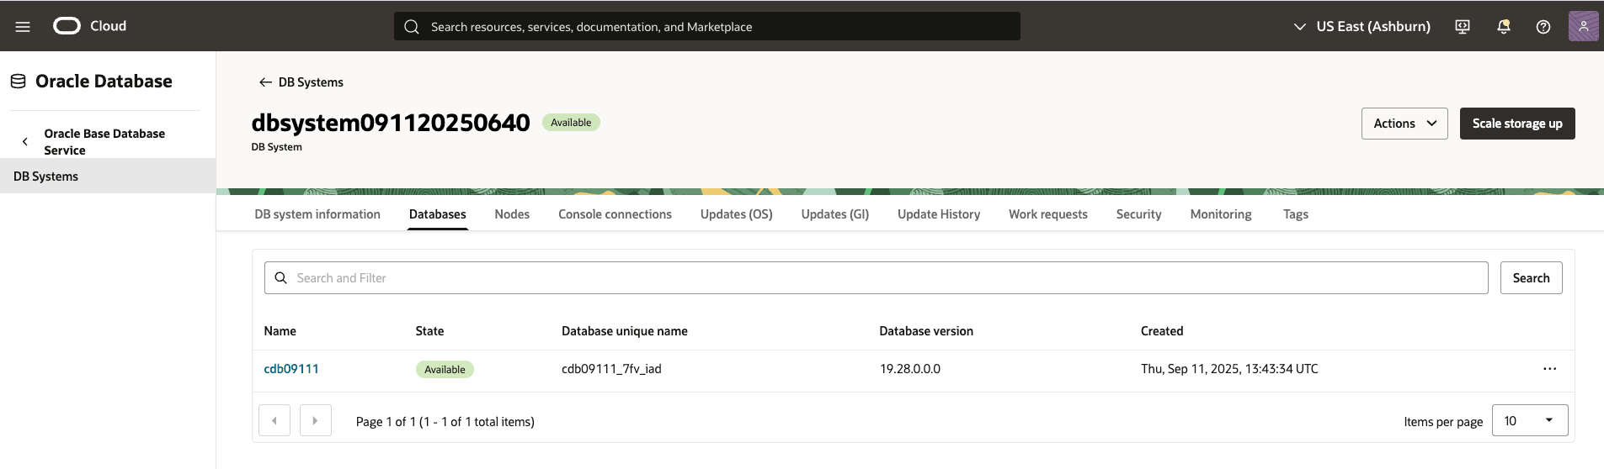Open the Actions dropdown
This screenshot has height=469, width=1604.
[1404, 124]
